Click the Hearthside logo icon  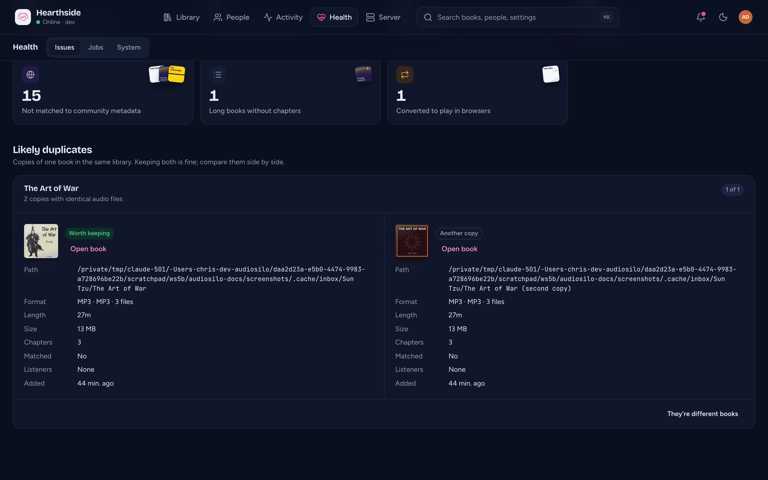(23, 17)
